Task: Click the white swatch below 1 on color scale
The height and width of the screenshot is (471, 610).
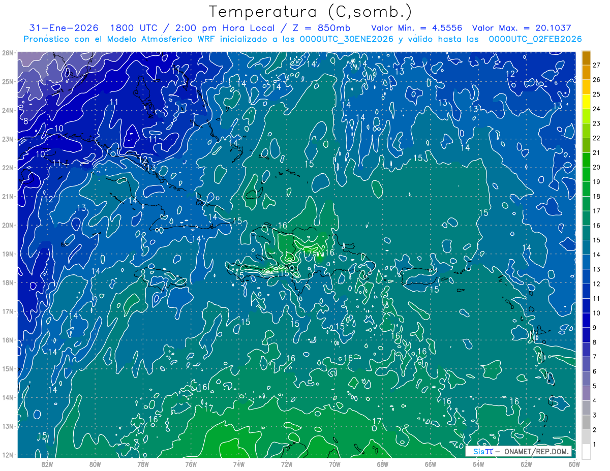Action: (586, 451)
